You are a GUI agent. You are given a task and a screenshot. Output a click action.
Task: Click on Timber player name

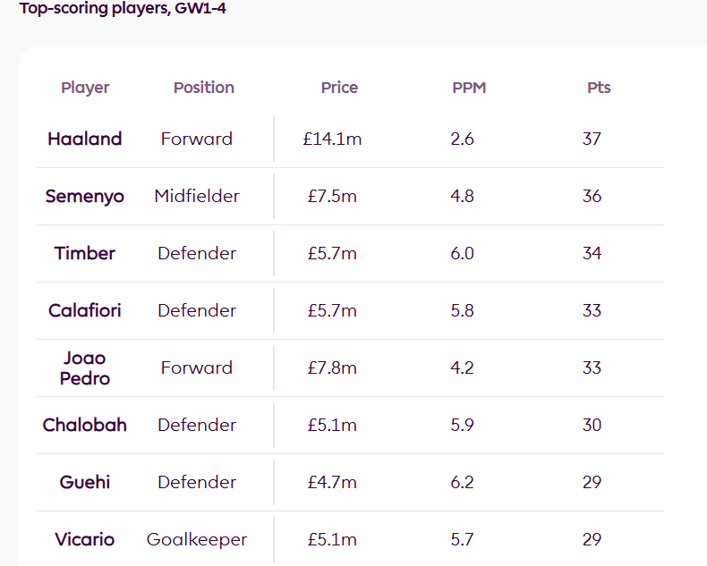85,253
